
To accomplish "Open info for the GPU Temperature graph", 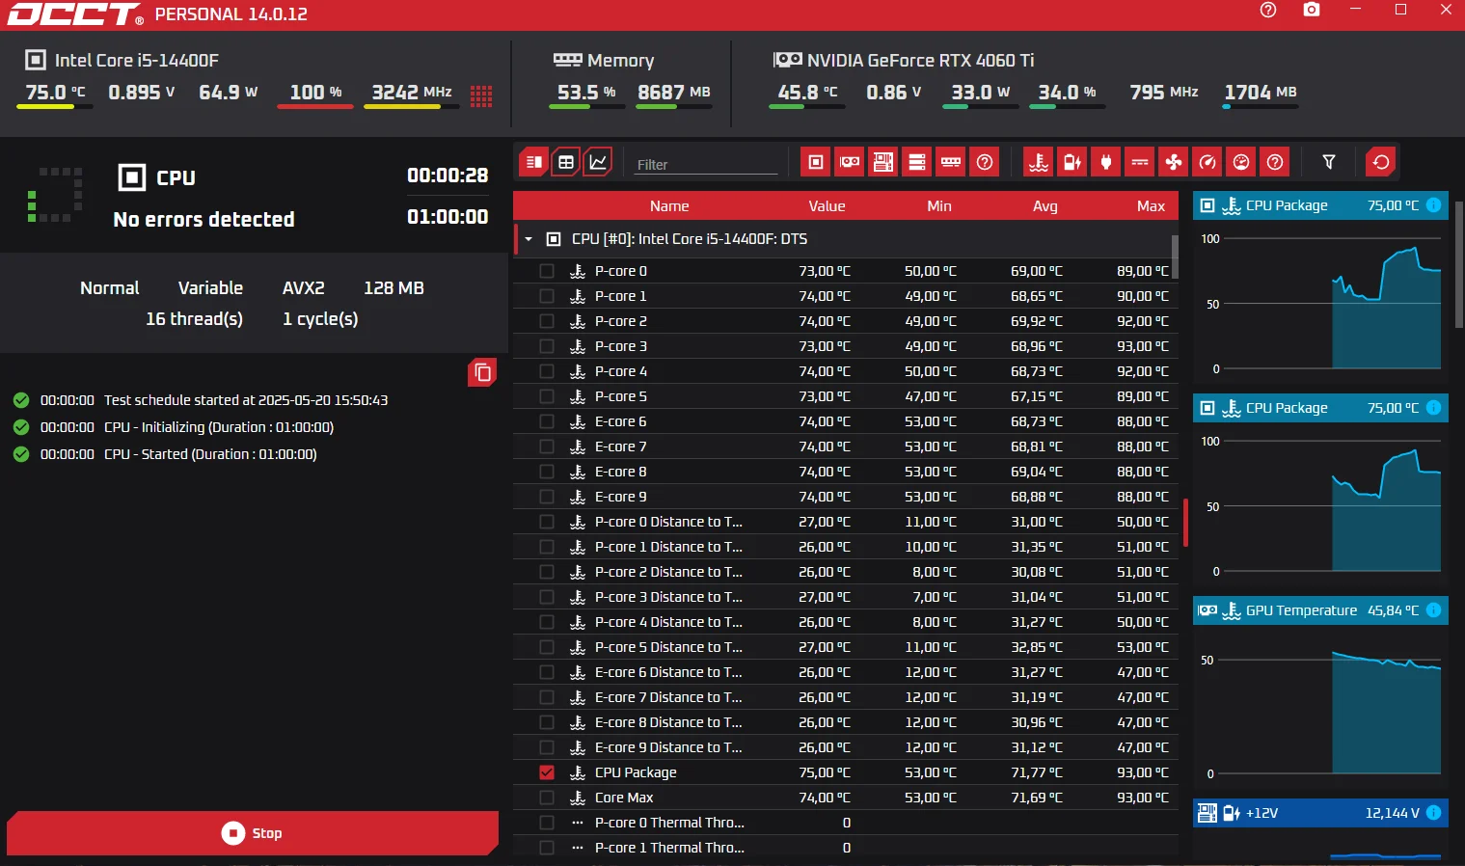I will tap(1433, 610).
